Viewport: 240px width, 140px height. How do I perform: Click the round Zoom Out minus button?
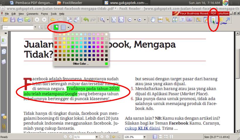point(130,20)
